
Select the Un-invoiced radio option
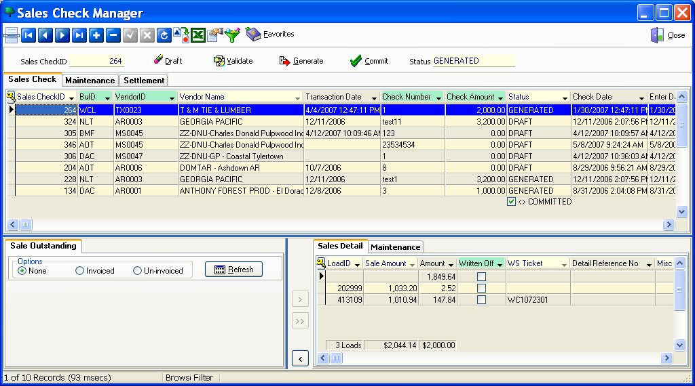[138, 271]
